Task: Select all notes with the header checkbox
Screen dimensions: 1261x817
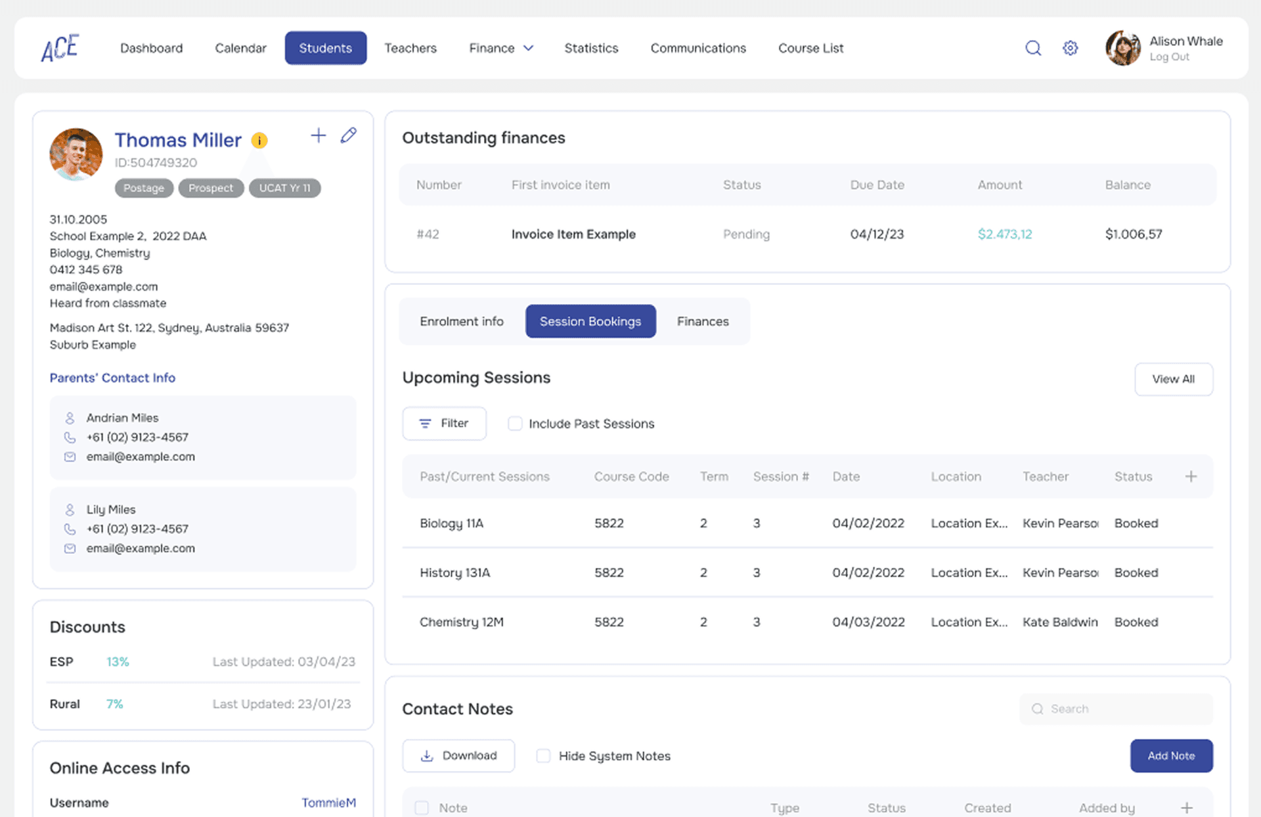Action: (421, 808)
